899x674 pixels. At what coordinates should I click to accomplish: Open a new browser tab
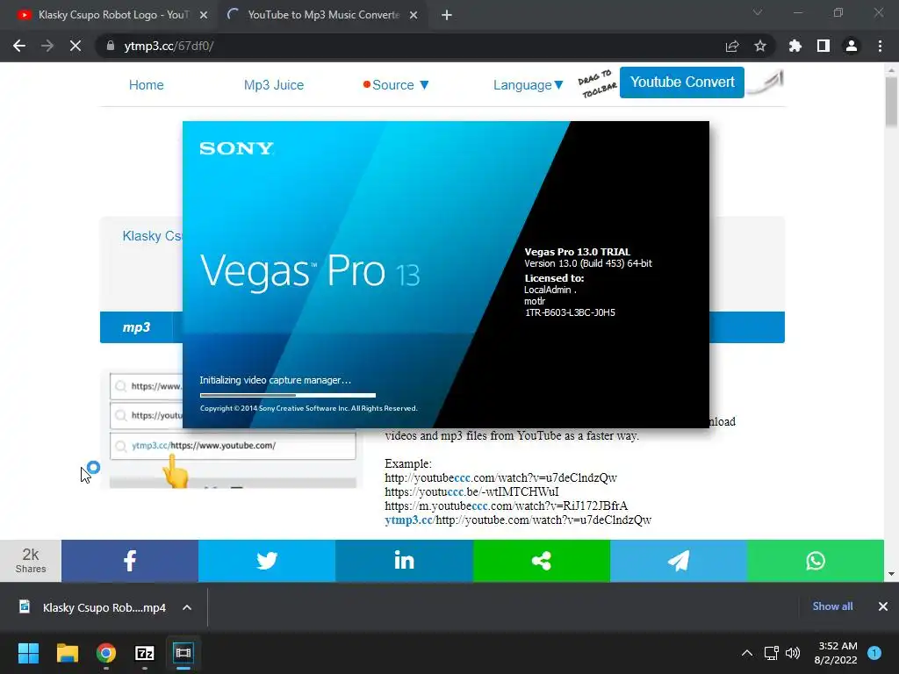(x=447, y=16)
